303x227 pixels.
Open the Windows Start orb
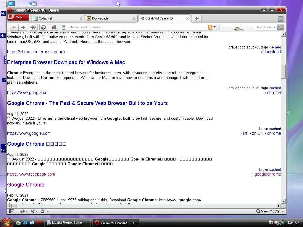(7, 223)
